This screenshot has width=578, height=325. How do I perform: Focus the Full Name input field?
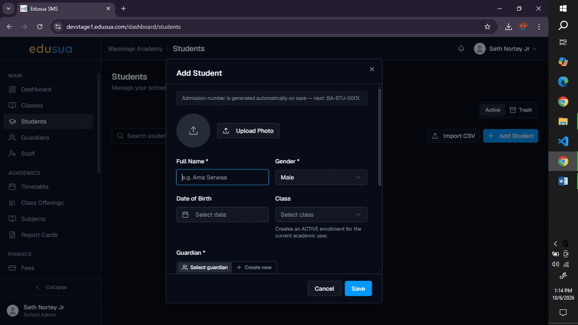223,177
